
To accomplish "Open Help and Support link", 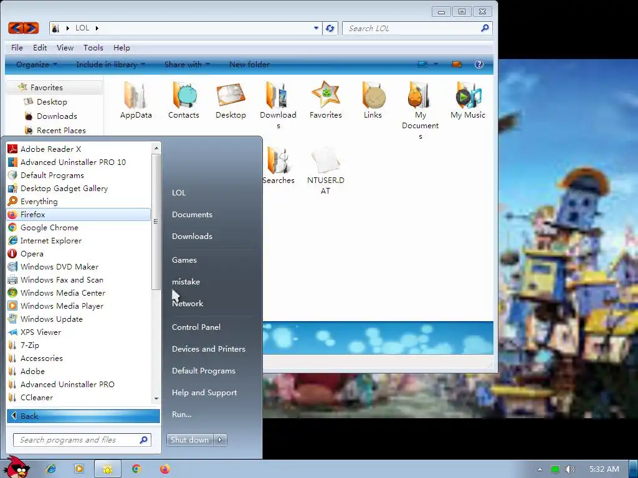I will (204, 393).
